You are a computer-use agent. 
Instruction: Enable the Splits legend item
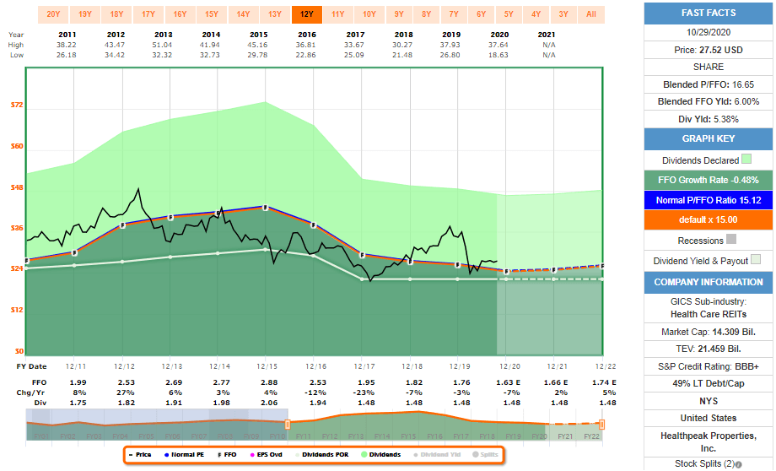(x=486, y=455)
